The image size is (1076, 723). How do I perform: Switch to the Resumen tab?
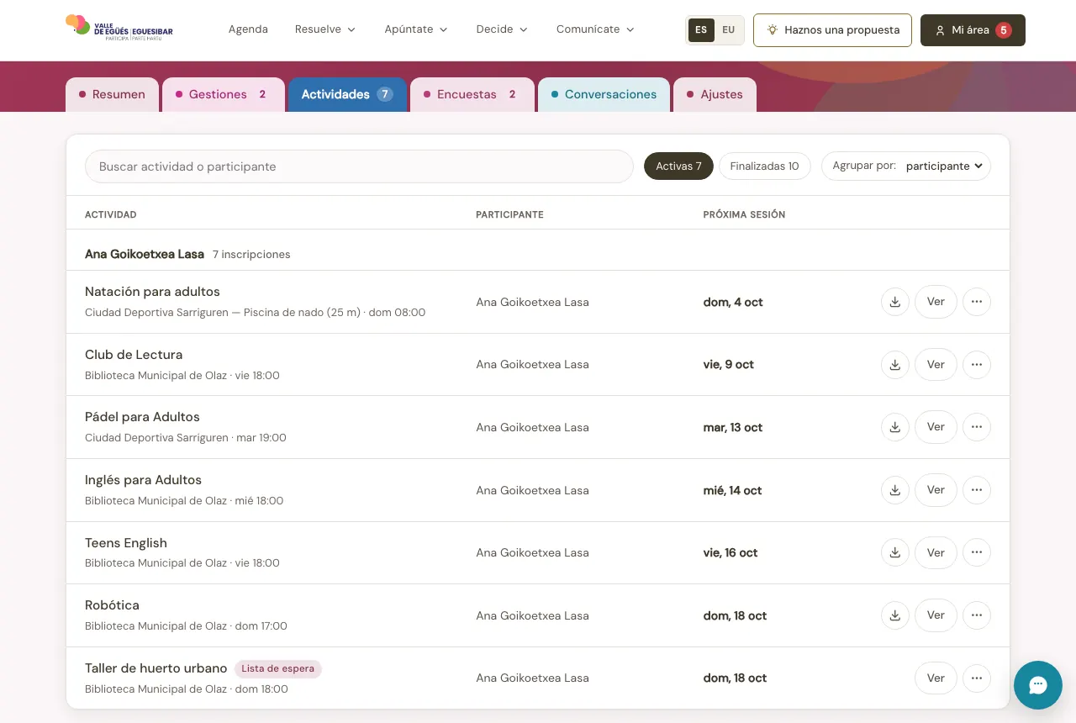point(112,94)
